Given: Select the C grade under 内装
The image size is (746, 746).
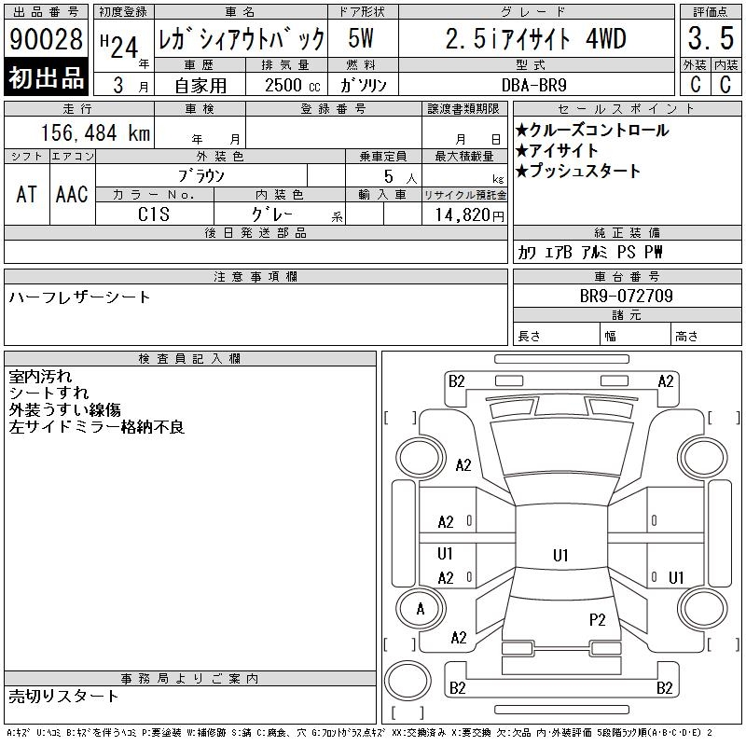Looking at the screenshot, I should [x=725, y=84].
